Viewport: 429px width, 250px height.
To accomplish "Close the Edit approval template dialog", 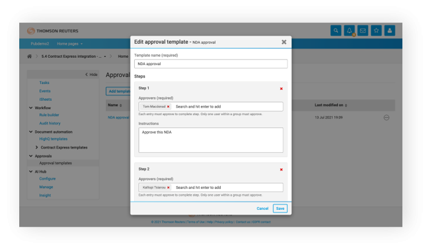I will (284, 42).
